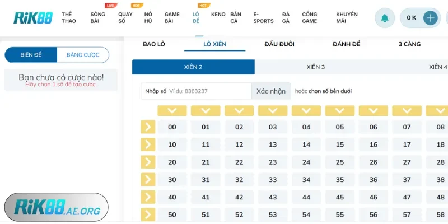This screenshot has height=224, width=448.
Task: Click the row arrow beside number 00
Action: click(148, 127)
